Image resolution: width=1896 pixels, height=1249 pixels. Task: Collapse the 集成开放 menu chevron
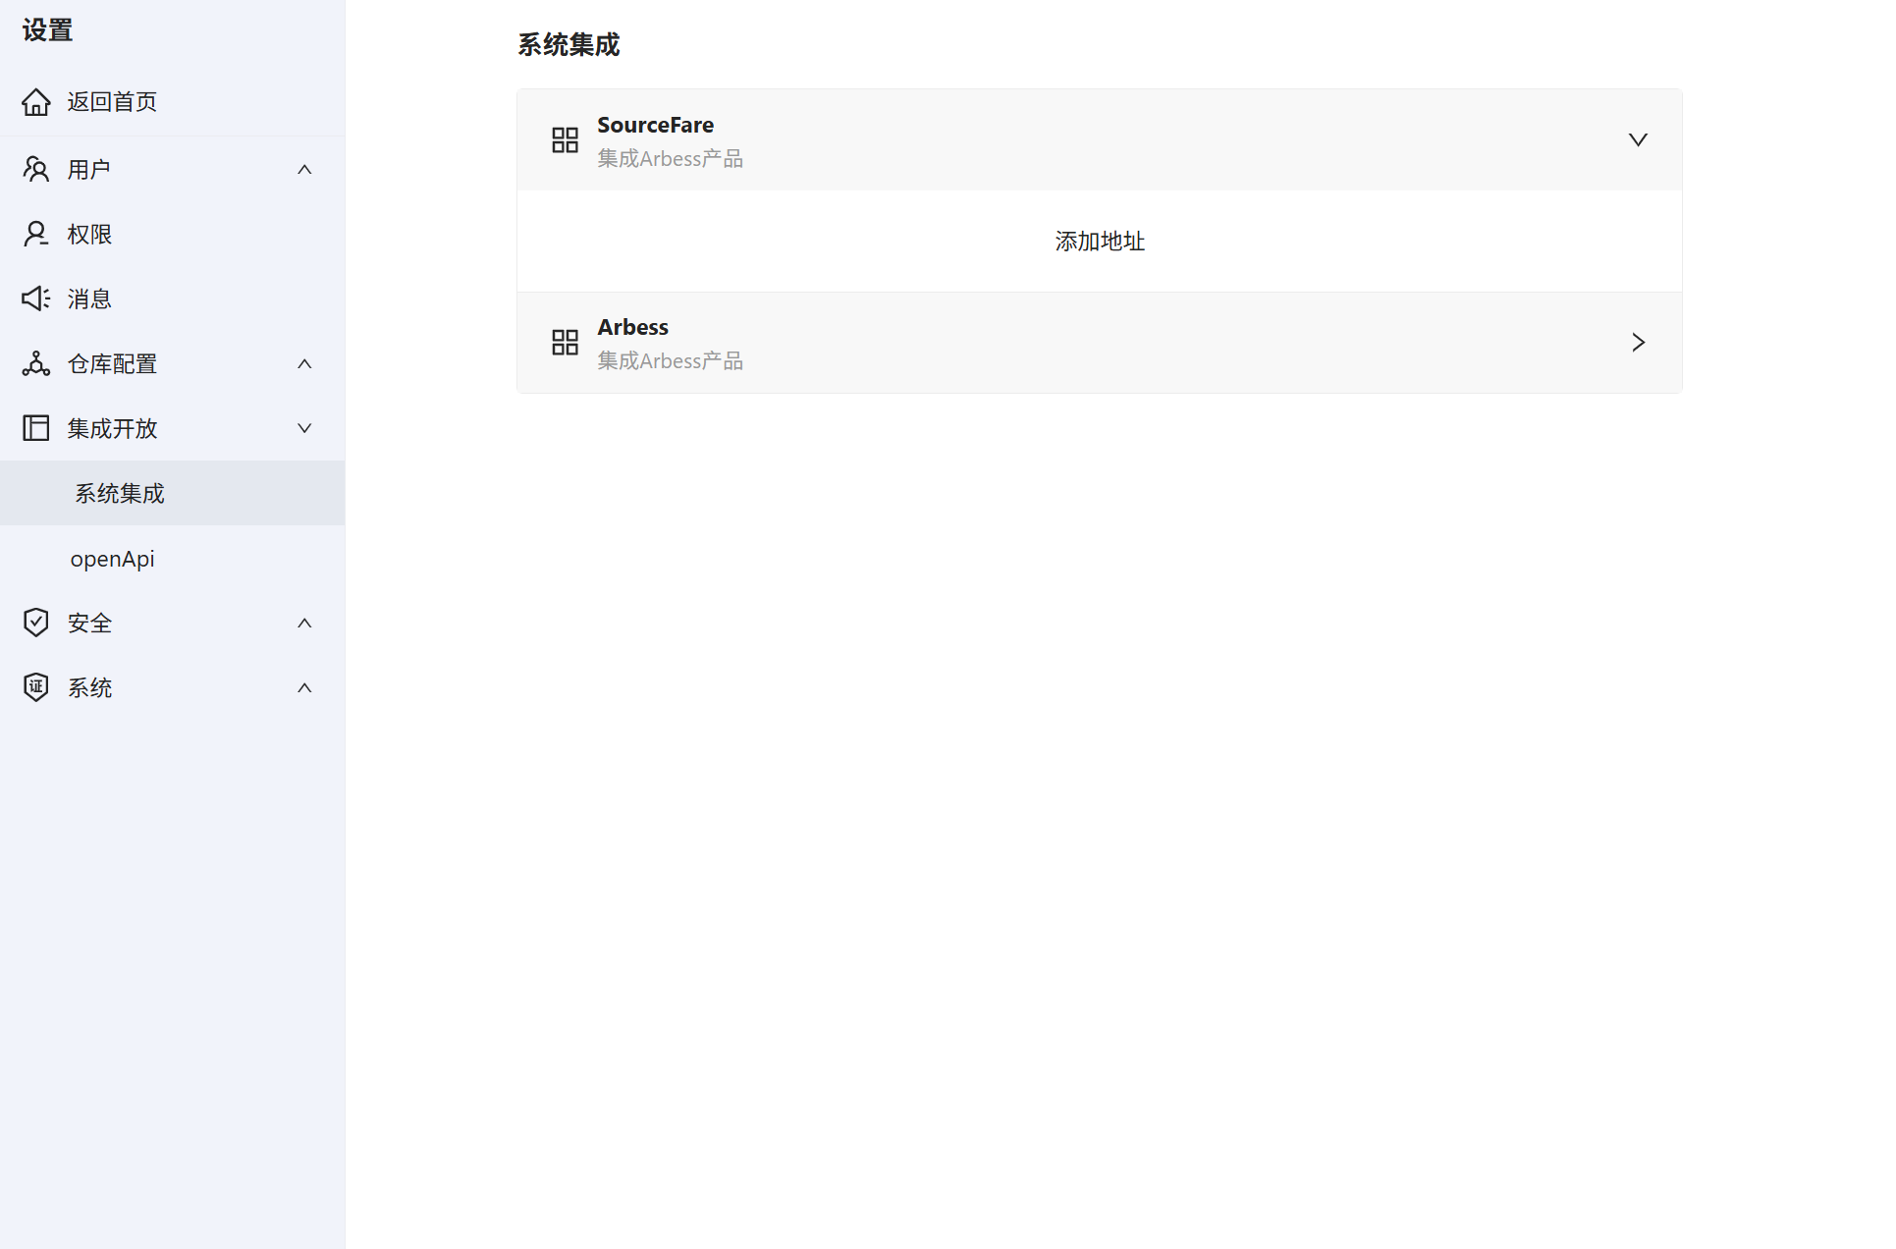coord(304,429)
